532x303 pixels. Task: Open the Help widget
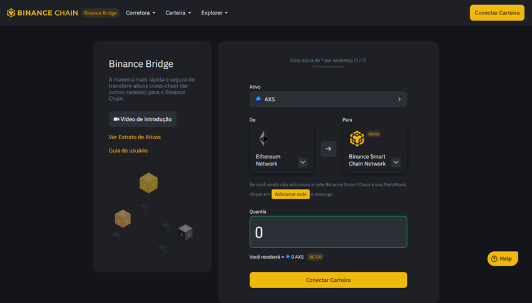502,259
